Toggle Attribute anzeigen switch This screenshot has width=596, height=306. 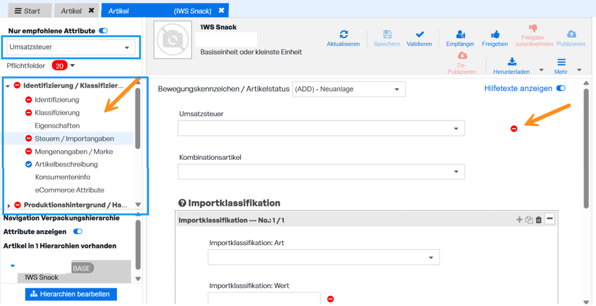tap(78, 231)
